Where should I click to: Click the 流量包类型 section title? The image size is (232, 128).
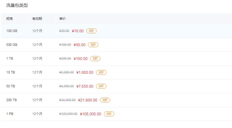(17, 5)
